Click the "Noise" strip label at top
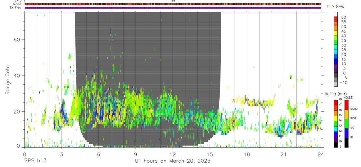Image resolution: width=361 pixels, height=167 pixels. click(18, 4)
